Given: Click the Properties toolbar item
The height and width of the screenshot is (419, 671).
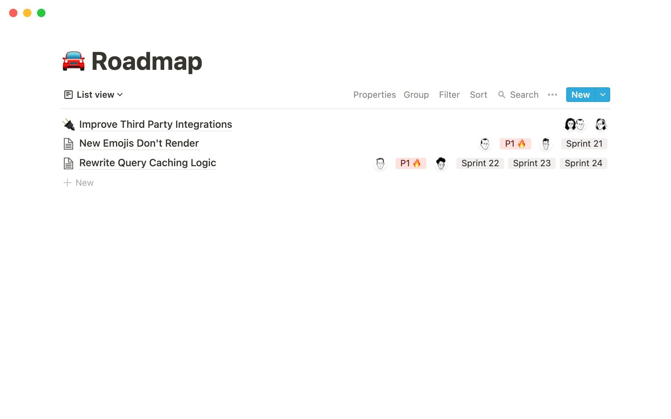Looking at the screenshot, I should (374, 94).
